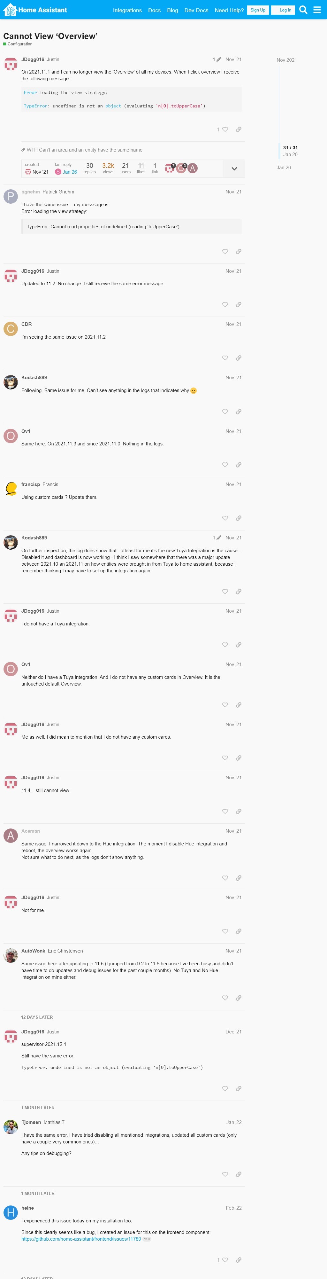
Task: Open the Docs nav item
Action: click(154, 10)
